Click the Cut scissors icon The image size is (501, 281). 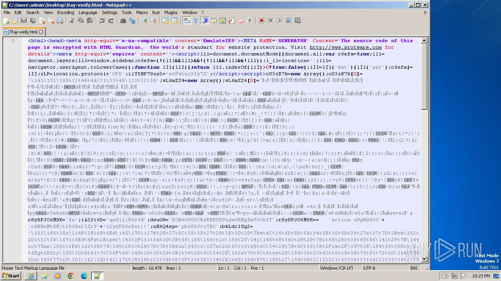pyautogui.click(x=72, y=21)
